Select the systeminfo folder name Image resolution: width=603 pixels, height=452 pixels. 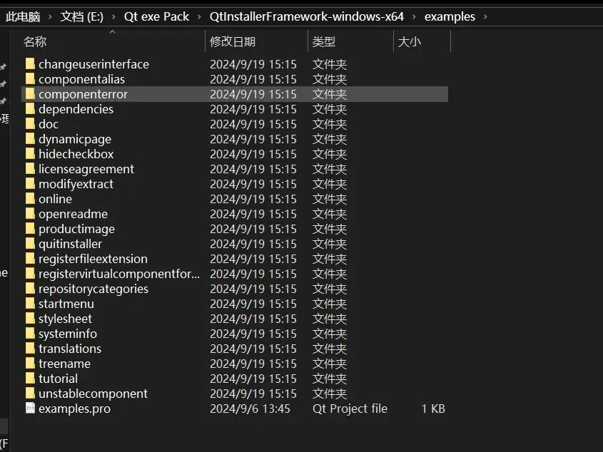(68, 334)
